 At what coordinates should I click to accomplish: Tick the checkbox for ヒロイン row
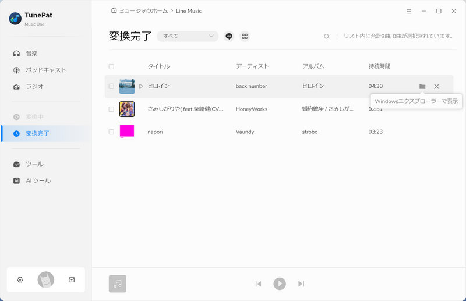[x=111, y=87]
